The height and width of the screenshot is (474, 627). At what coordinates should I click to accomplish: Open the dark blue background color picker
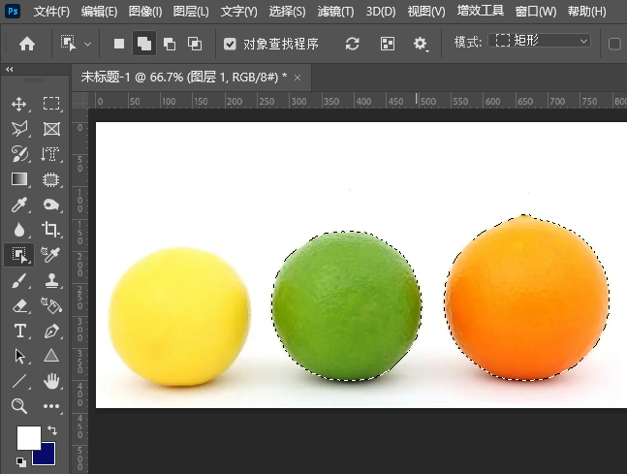48,457
